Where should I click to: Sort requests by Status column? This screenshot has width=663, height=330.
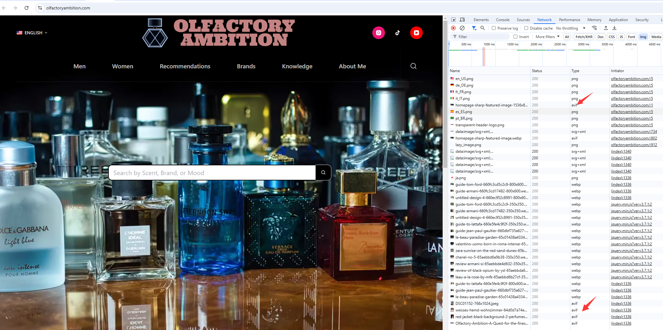[x=550, y=71]
